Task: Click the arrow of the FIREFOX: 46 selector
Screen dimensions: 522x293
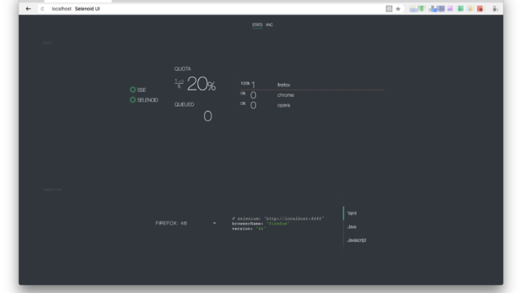Action: [x=215, y=223]
